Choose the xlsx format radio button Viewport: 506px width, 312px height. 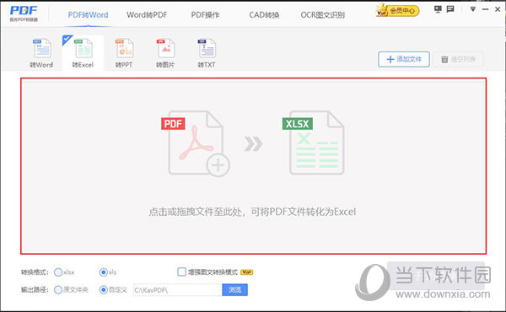coord(58,272)
